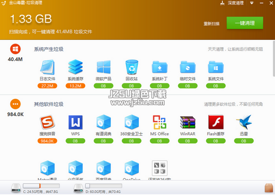Click the 微软产品 Windows logo icon
Viewport: 275px width, 195px height.
coord(104,67)
